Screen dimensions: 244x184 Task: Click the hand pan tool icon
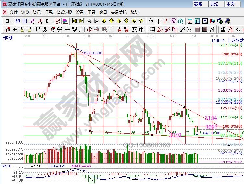151,21
